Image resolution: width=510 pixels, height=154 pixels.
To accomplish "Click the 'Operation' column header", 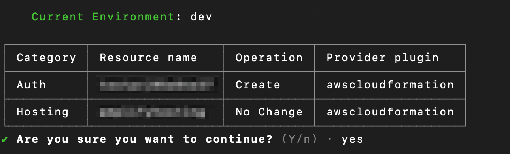I will coord(269,58).
